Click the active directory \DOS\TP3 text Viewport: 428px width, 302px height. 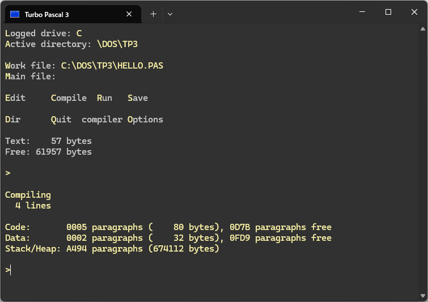click(117, 44)
